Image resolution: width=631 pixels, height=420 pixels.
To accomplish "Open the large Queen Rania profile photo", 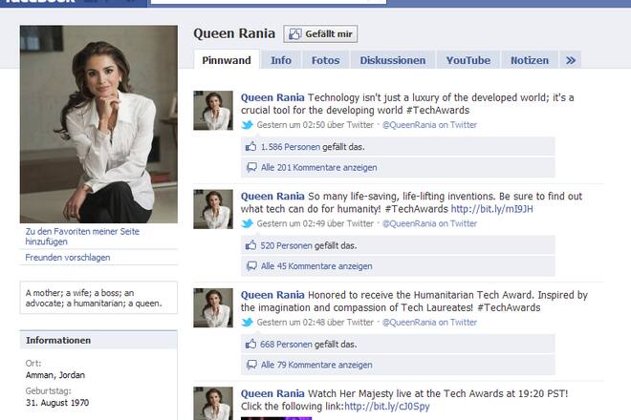I will pos(98,124).
